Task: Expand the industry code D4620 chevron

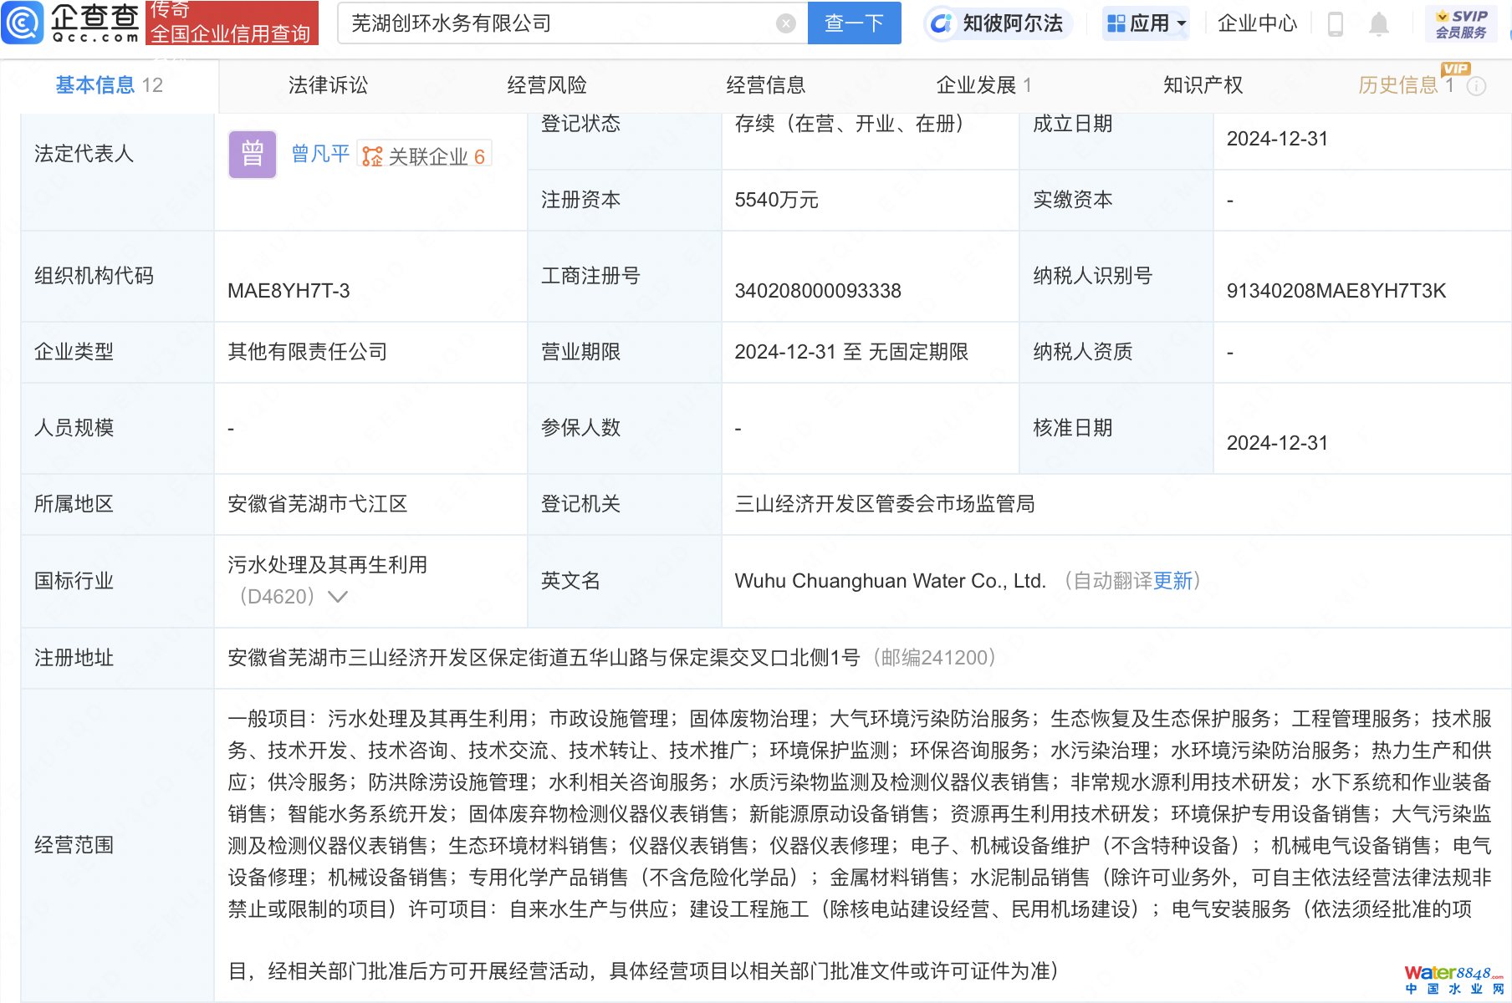Action: [338, 597]
